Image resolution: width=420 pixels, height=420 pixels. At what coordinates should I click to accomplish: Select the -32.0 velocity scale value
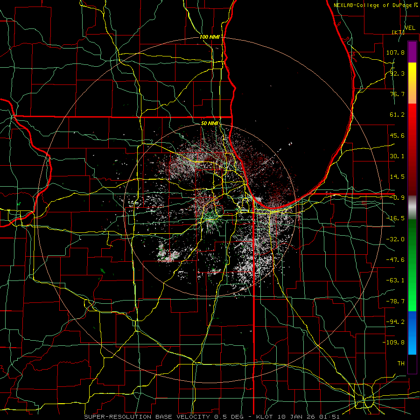[x=395, y=239]
